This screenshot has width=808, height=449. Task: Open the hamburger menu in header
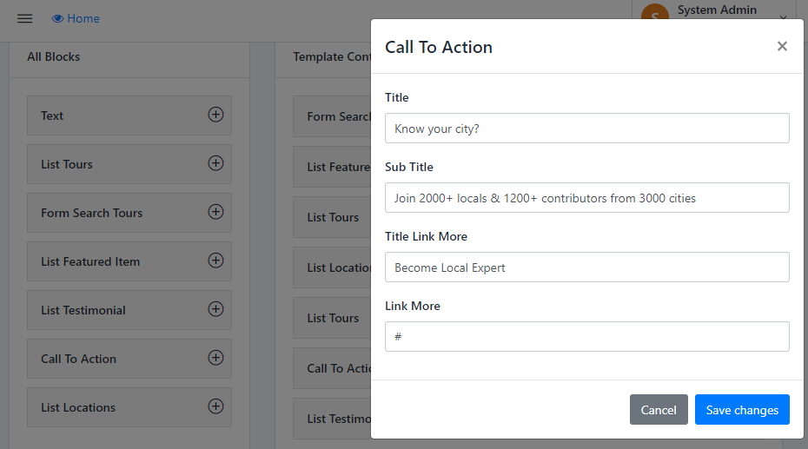click(x=24, y=18)
